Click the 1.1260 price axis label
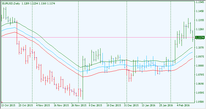Image resolution: width=206 pixels, height=109 pixels. (200, 29)
